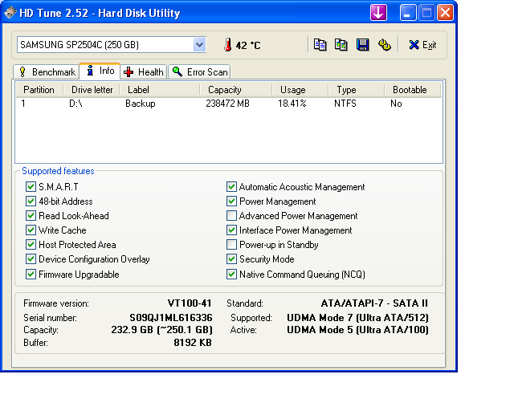Switch to the Benchmark tab
The width and height of the screenshot is (514, 411).
tap(47, 71)
